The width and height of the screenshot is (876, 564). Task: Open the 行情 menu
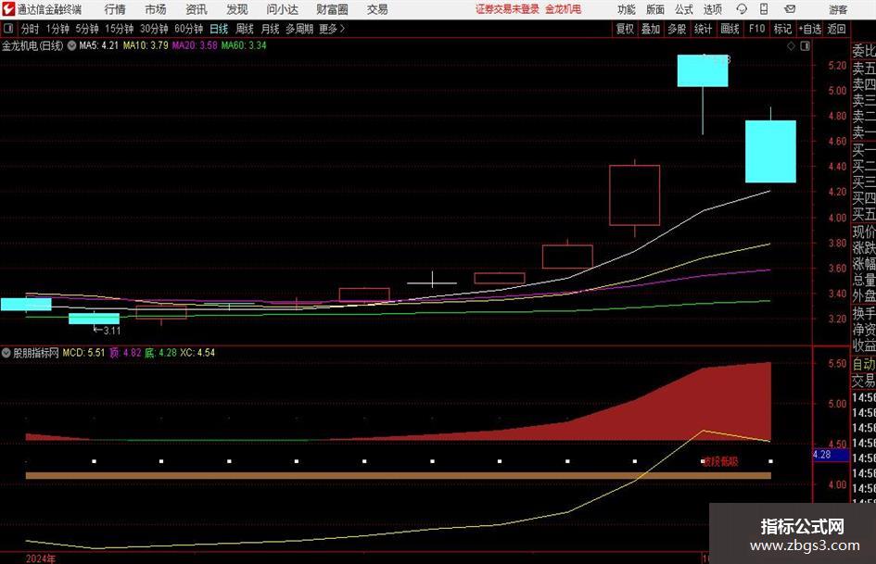click(x=115, y=9)
